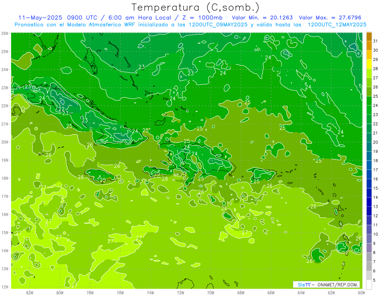
Task: Click the 66W longitude axis label
Action: [271, 293]
